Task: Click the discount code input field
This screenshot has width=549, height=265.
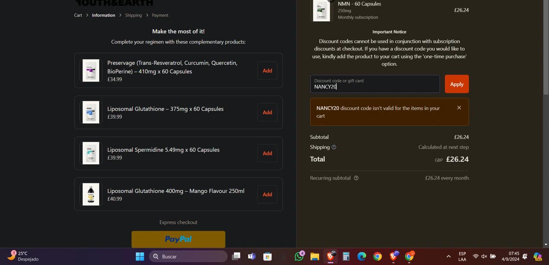Action: (375, 84)
